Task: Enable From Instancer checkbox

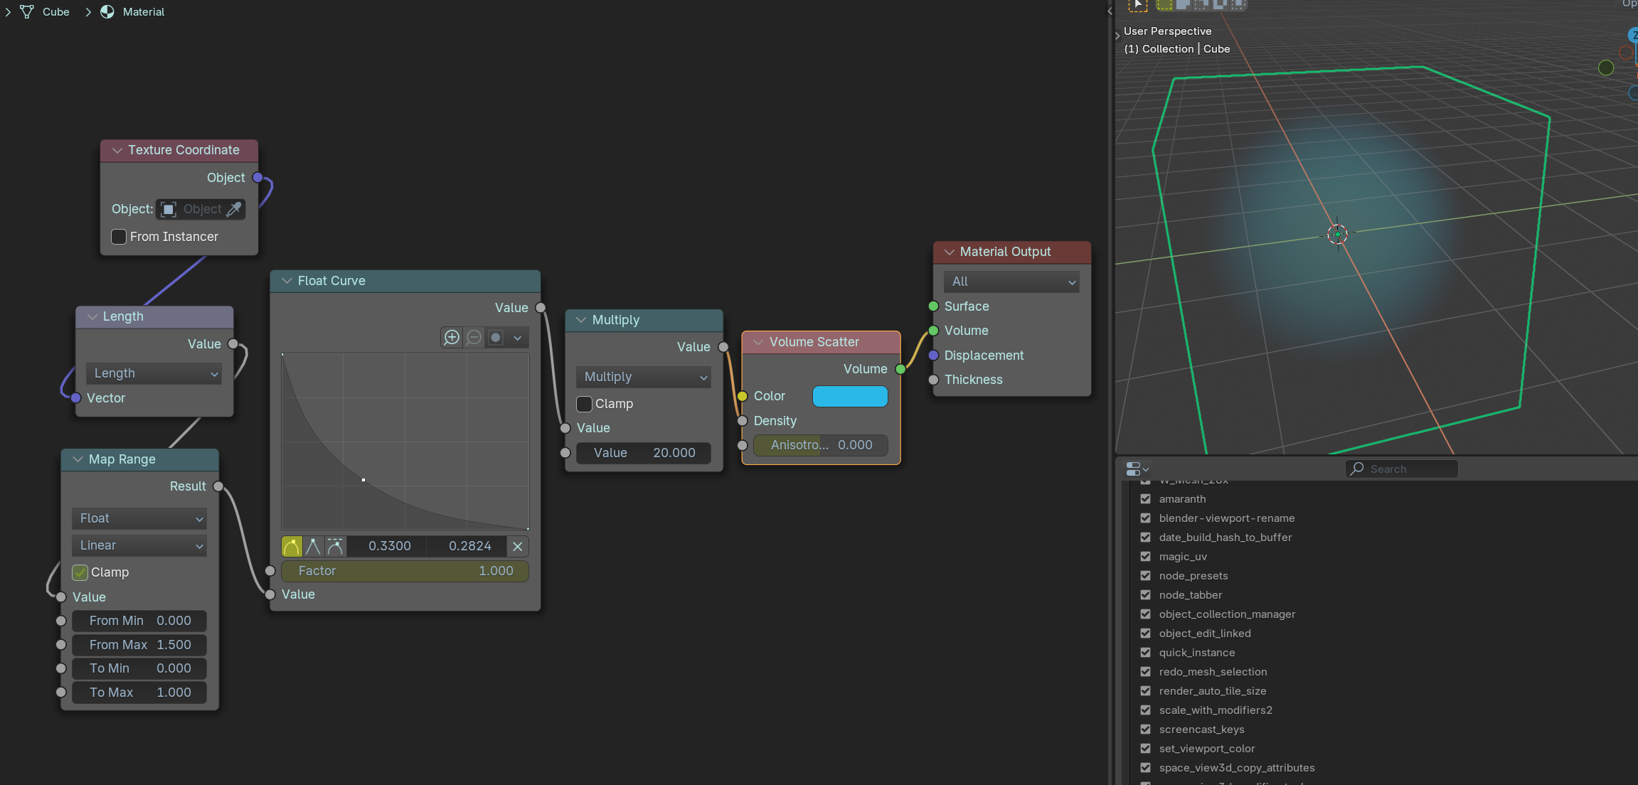Action: click(x=119, y=237)
